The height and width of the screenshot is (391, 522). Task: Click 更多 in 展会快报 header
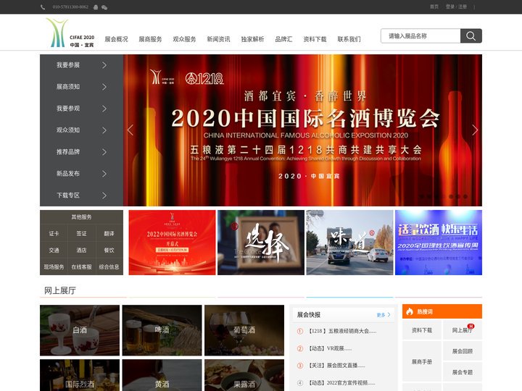tap(384, 315)
